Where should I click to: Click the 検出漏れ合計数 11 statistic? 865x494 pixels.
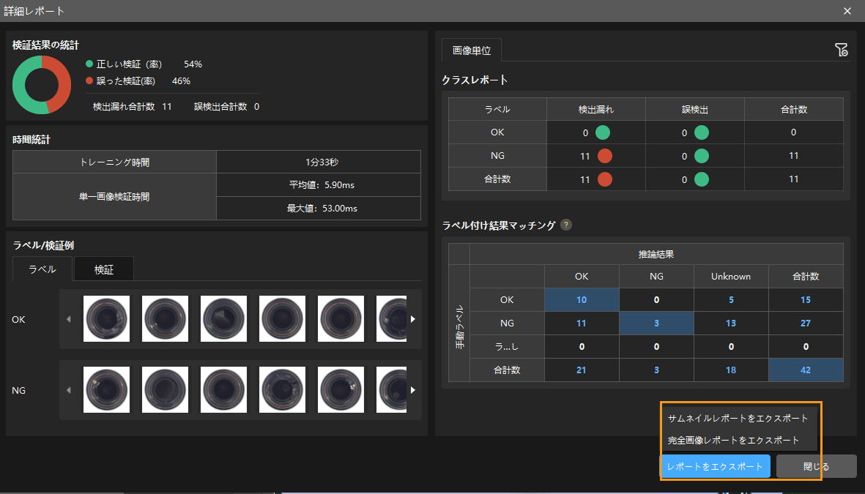pyautogui.click(x=133, y=106)
